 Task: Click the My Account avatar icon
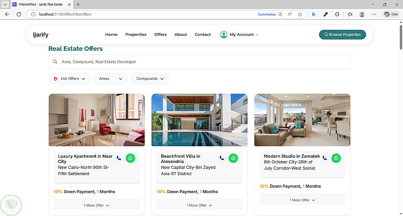coord(224,35)
